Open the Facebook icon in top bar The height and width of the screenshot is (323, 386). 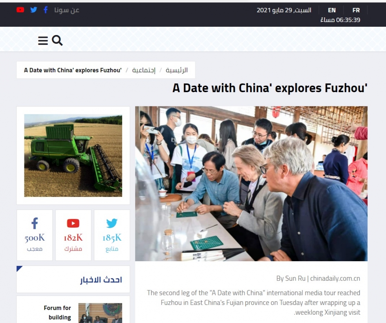coord(46,10)
